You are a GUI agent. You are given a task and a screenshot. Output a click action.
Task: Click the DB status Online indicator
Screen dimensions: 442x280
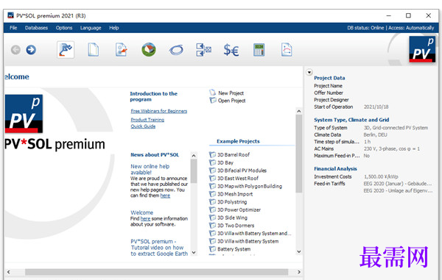(365, 28)
